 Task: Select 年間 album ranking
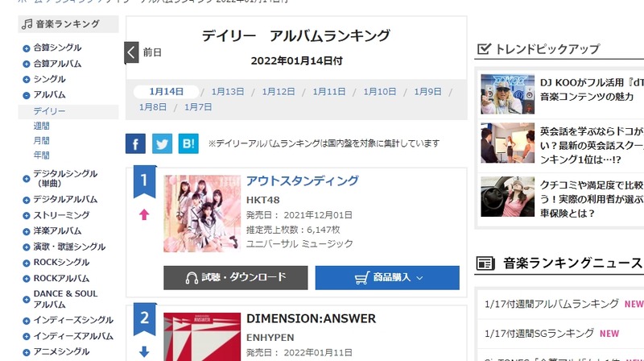42,156
